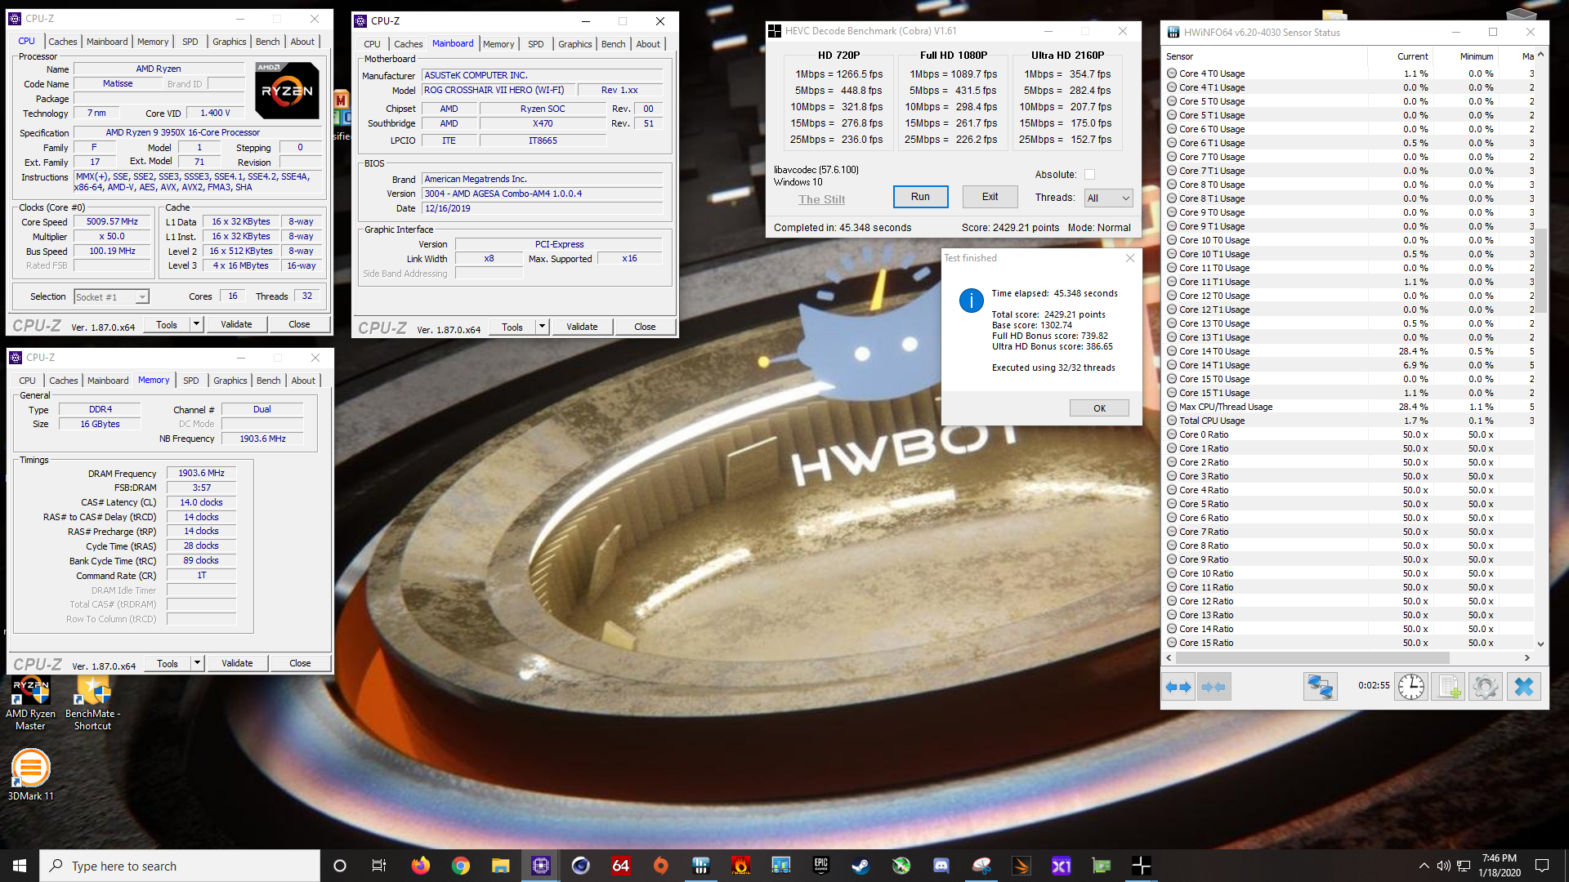1569x882 pixels.
Task: Click the blue X close sensors icon
Action: 1523,687
